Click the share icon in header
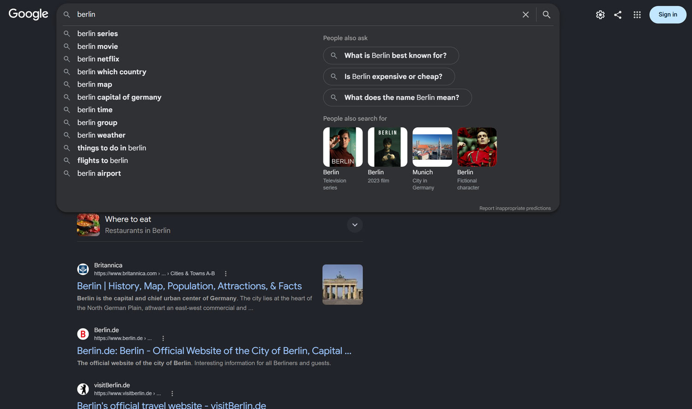The width and height of the screenshot is (692, 409). tap(618, 15)
